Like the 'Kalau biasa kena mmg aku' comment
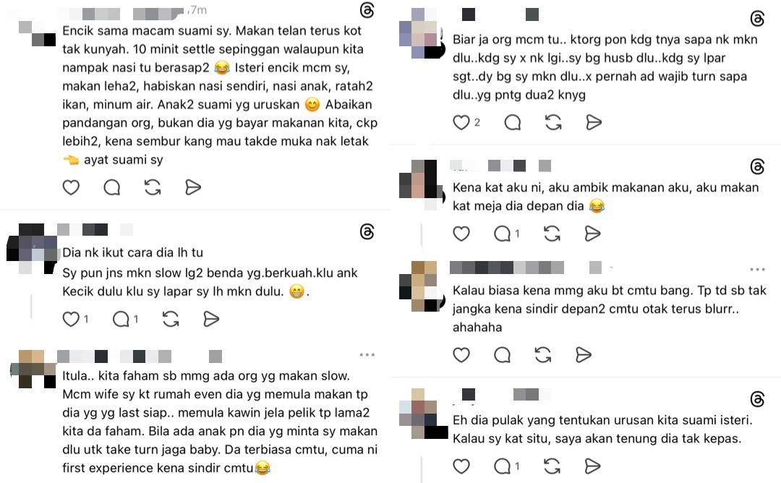Image resolution: width=781 pixels, height=483 pixels. 461,355
